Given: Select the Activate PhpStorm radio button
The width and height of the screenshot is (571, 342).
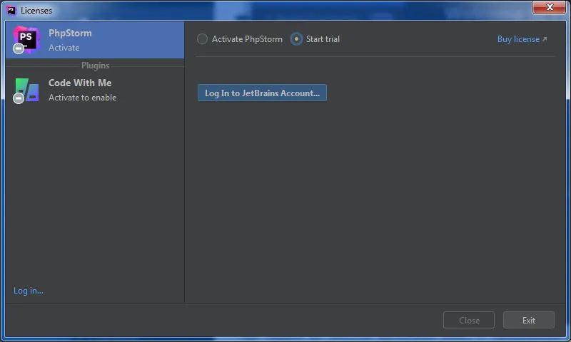Looking at the screenshot, I should 203,39.
